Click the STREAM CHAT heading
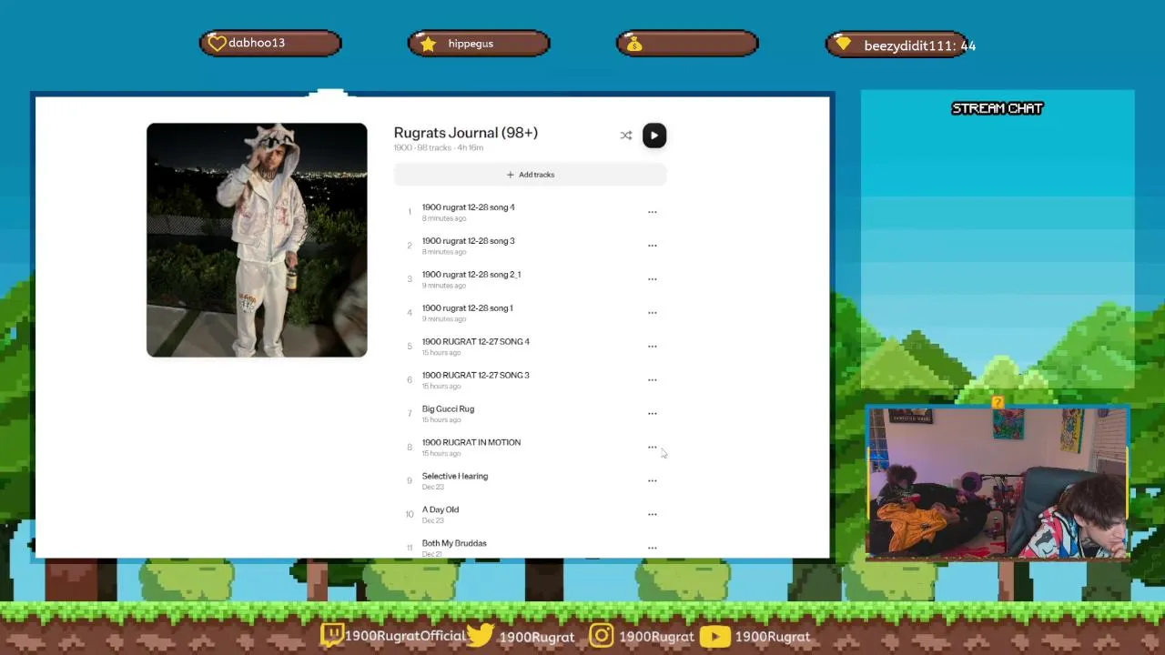The width and height of the screenshot is (1165, 655). click(997, 108)
